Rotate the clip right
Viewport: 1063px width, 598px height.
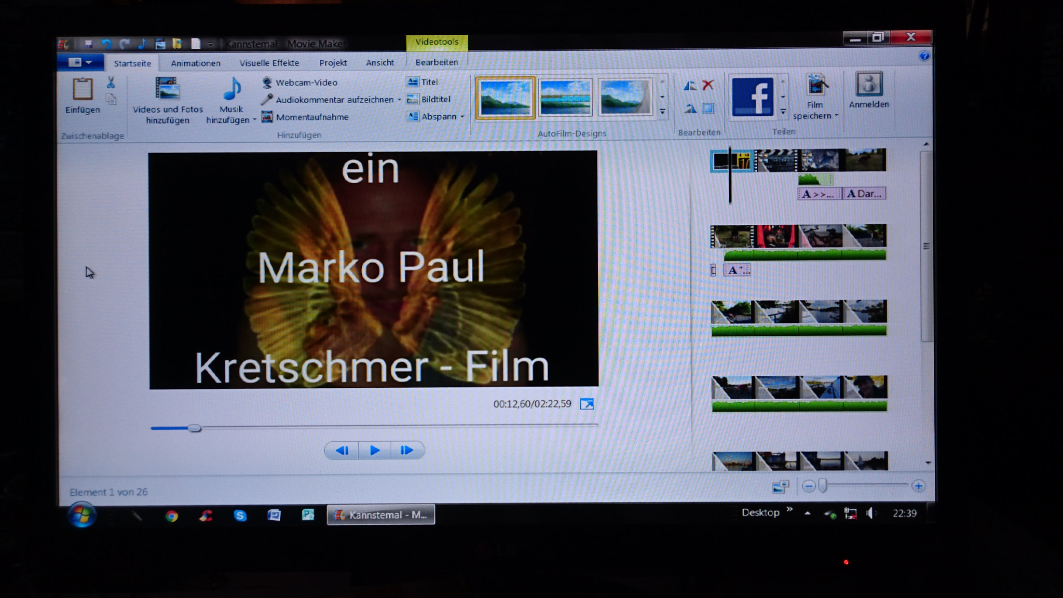[x=690, y=108]
